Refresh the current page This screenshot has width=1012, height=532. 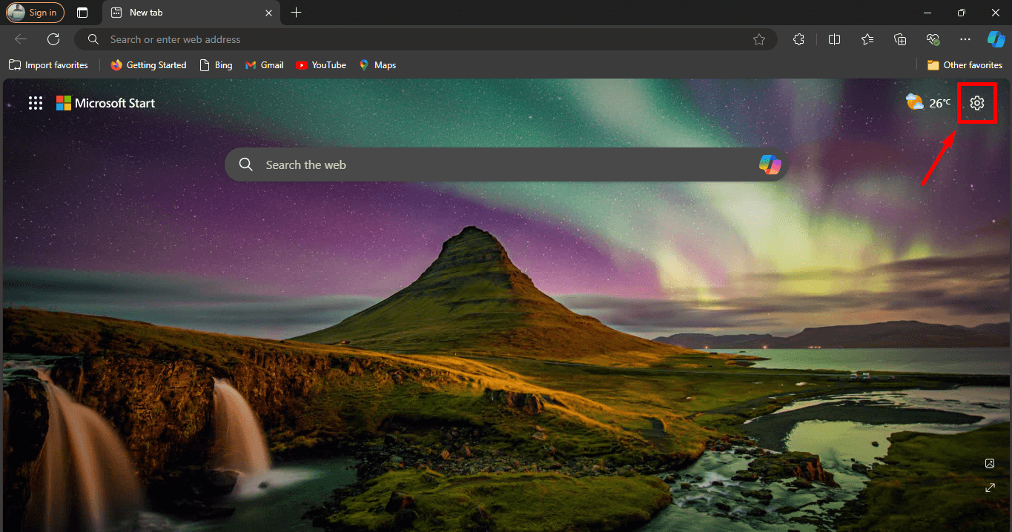click(x=53, y=39)
